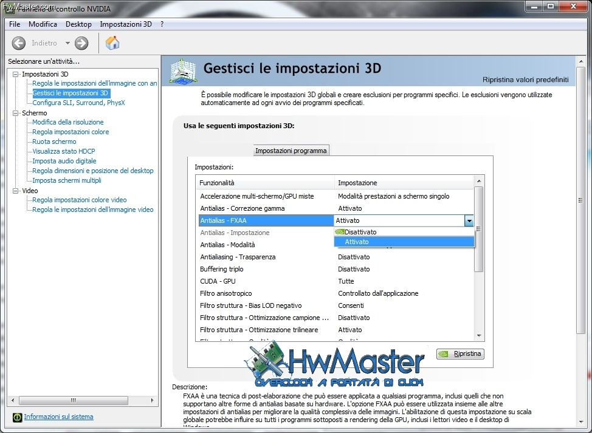Image resolution: width=592 pixels, height=433 pixels.
Task: Collapse the Impostazioni 3D tree node
Action: (x=15, y=74)
